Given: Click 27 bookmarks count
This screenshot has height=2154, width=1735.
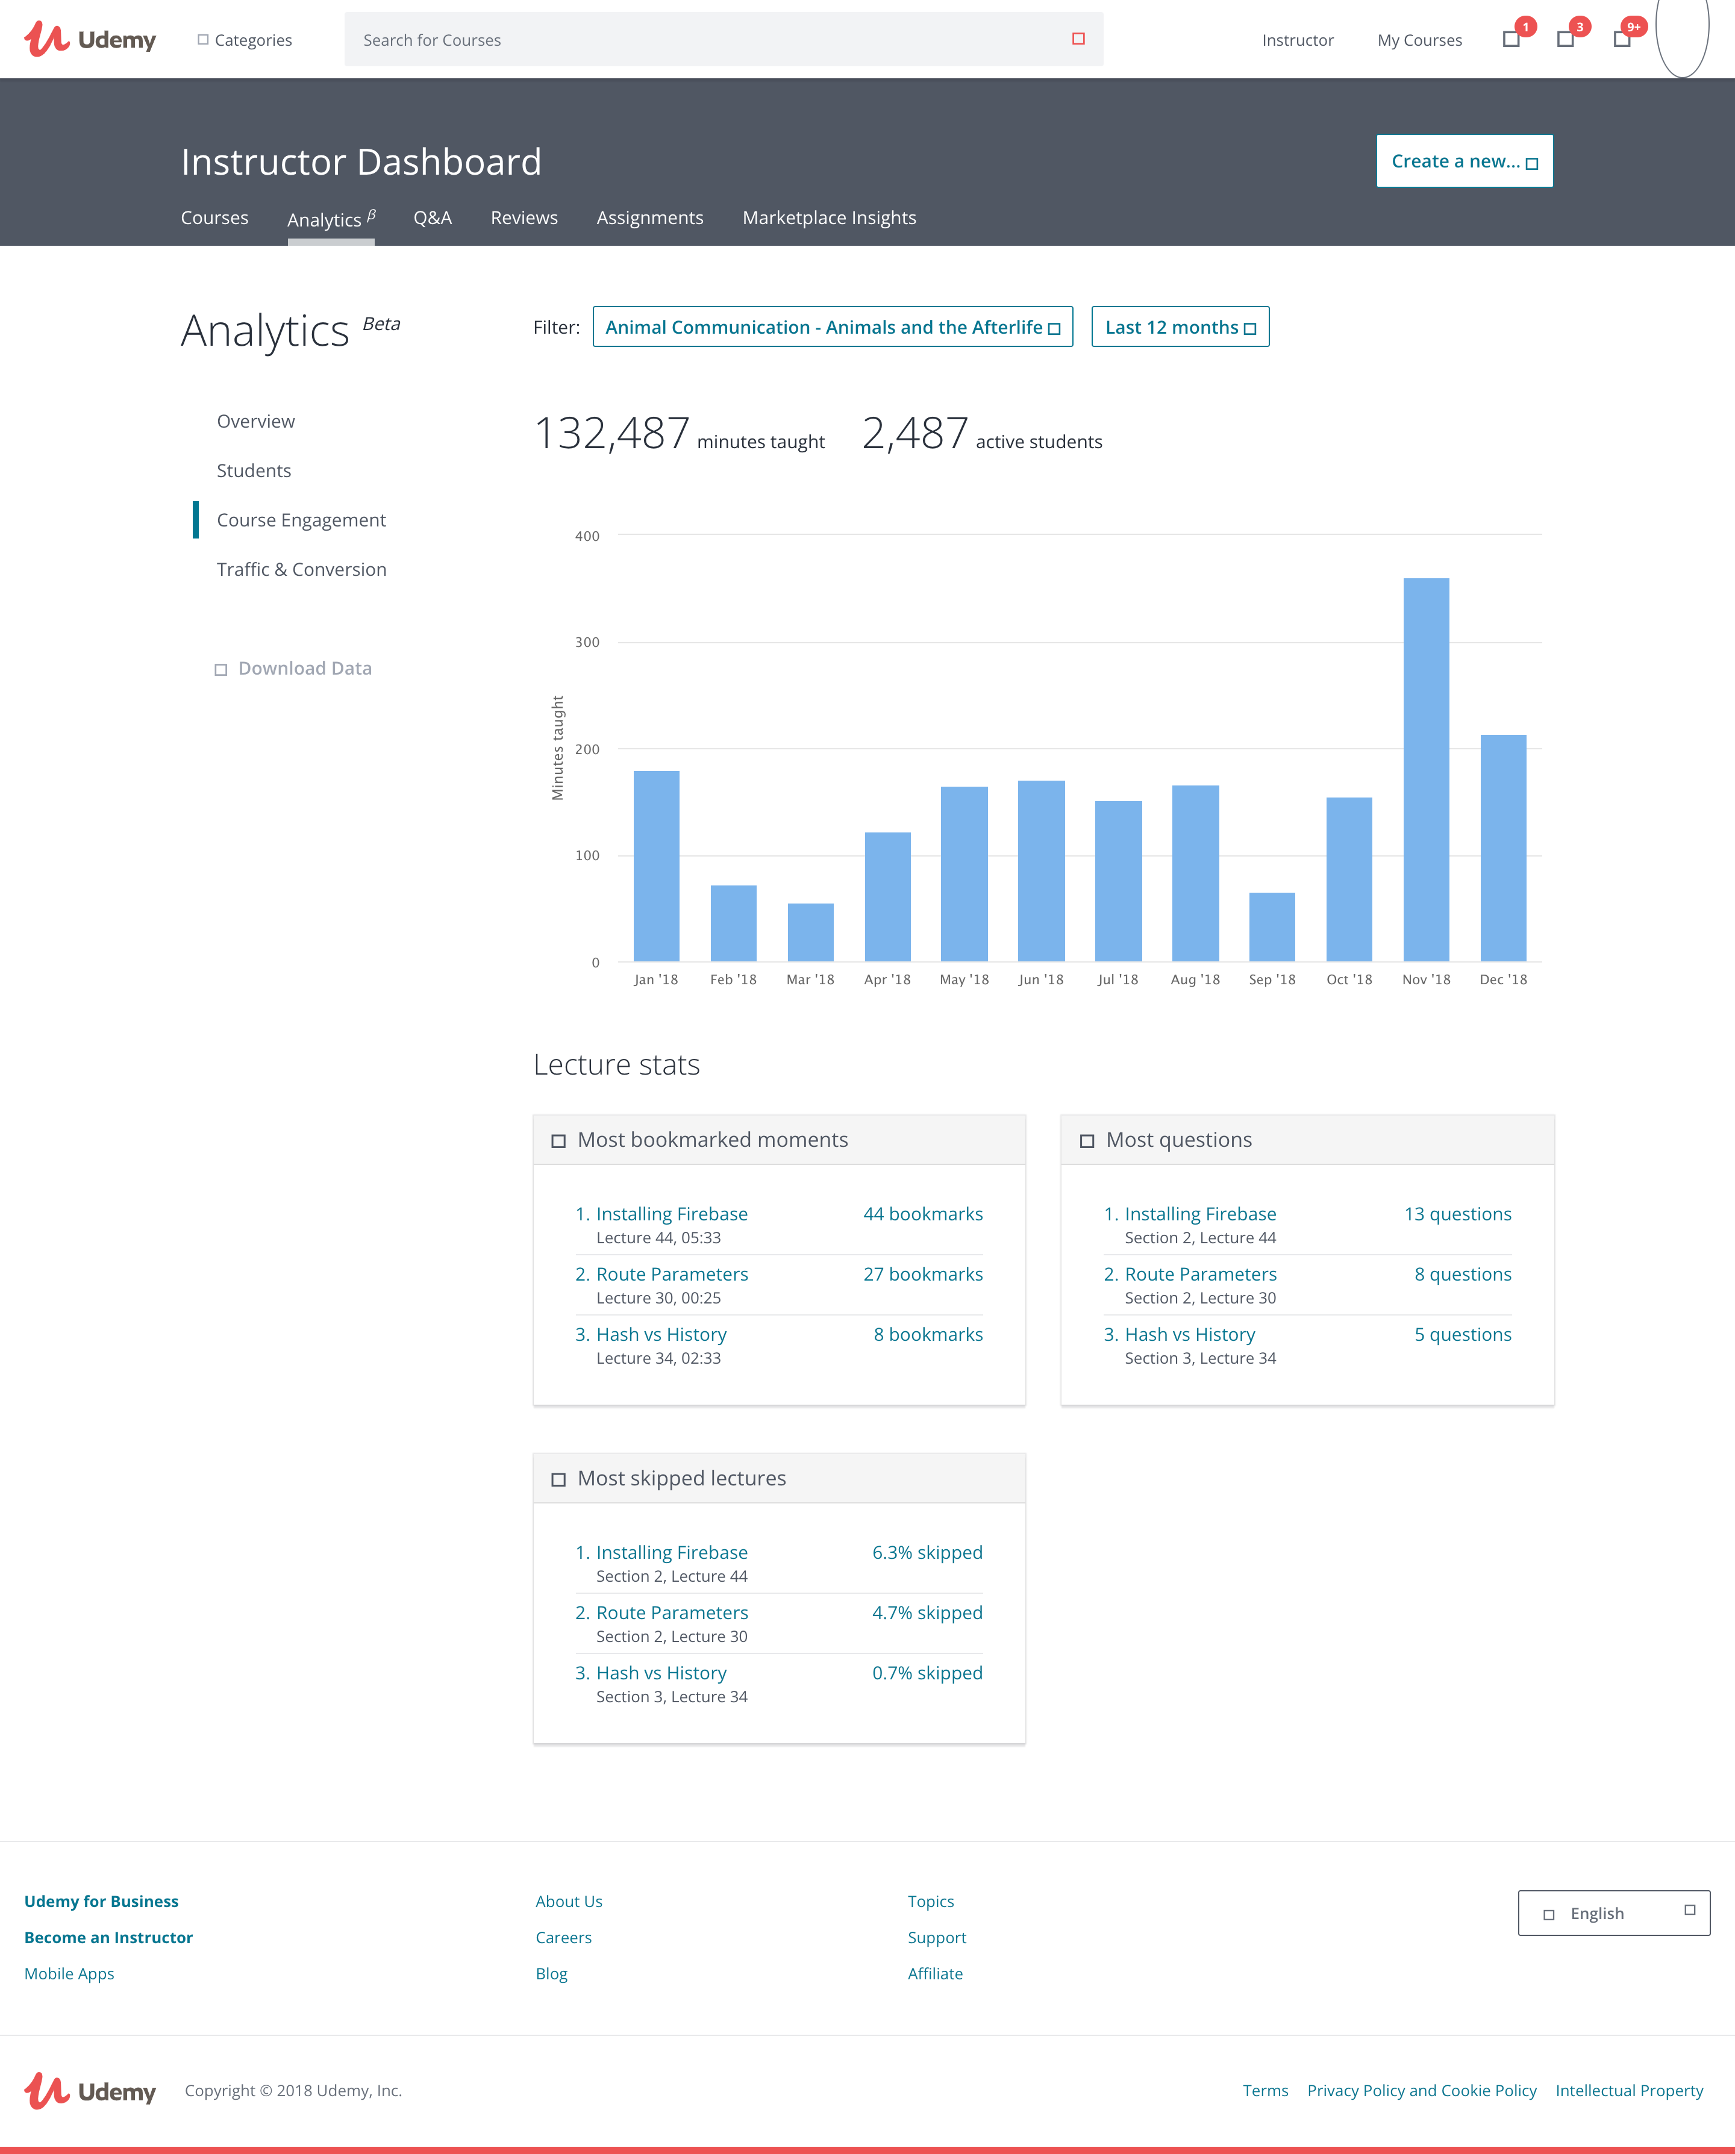Looking at the screenshot, I should [x=924, y=1274].
